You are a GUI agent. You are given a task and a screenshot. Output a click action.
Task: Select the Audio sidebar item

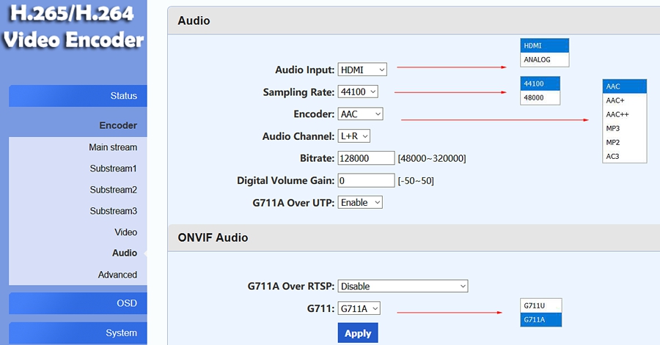[x=124, y=253]
